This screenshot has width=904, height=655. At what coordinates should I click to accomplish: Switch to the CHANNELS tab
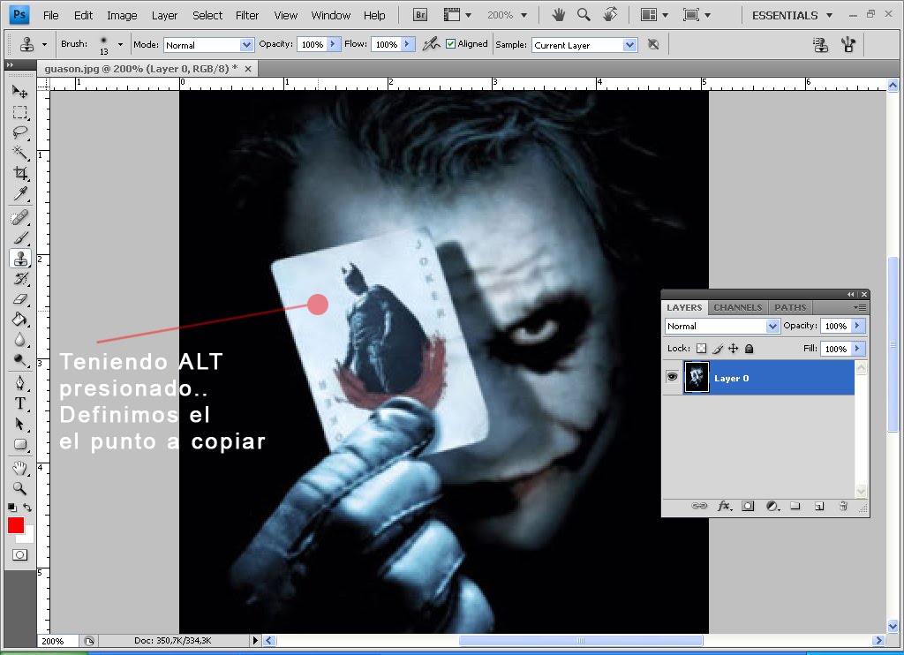point(737,307)
